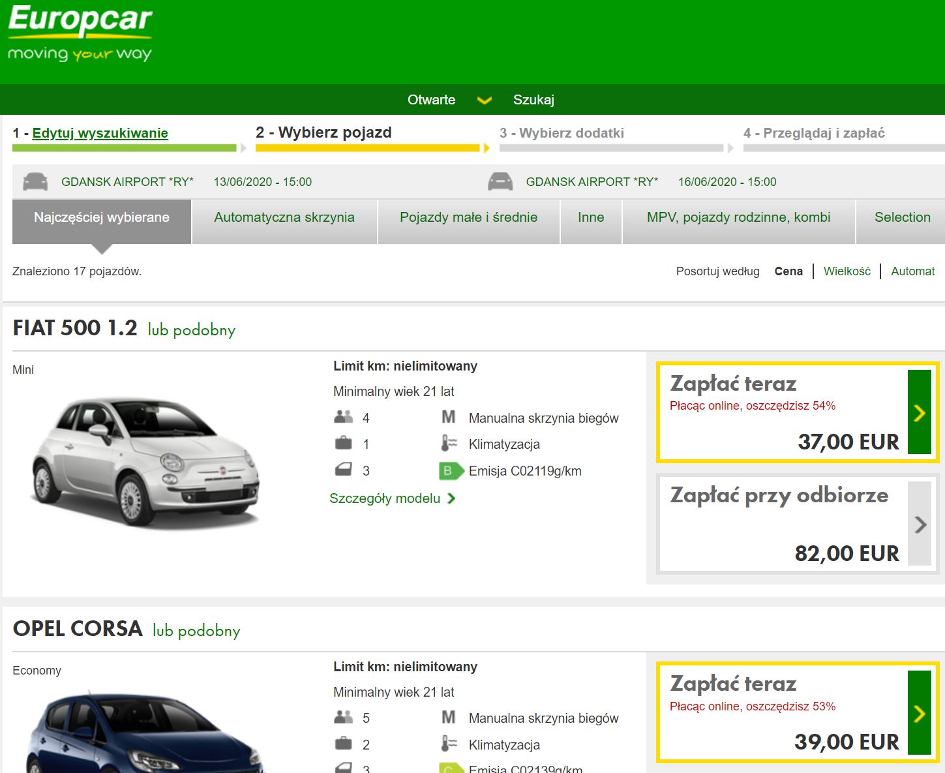Sort vehicles by Automat
The height and width of the screenshot is (773, 945).
[x=912, y=271]
